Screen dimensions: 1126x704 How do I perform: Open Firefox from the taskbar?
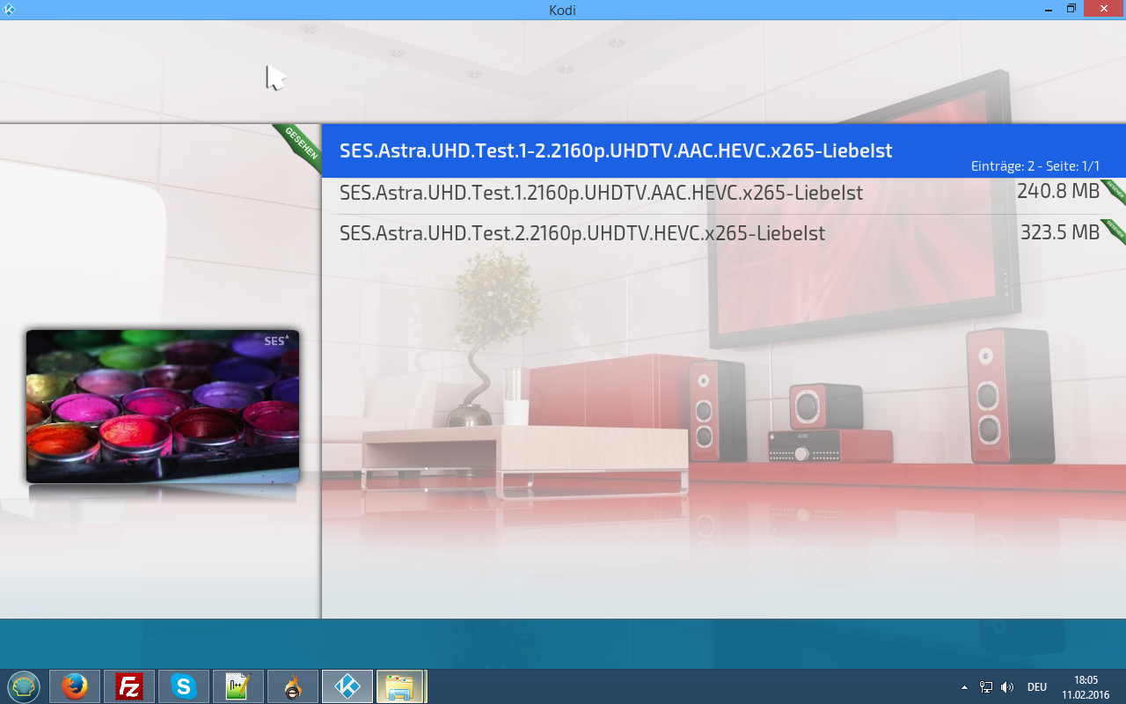tap(75, 686)
